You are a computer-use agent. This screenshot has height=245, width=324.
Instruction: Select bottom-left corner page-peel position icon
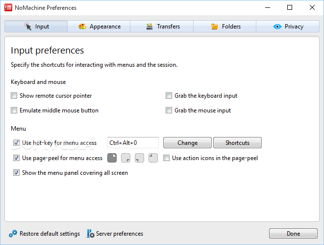click(139, 158)
